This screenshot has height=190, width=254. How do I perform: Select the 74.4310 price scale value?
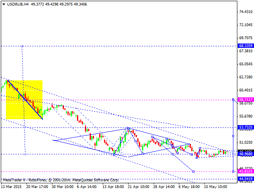pyautogui.click(x=246, y=12)
